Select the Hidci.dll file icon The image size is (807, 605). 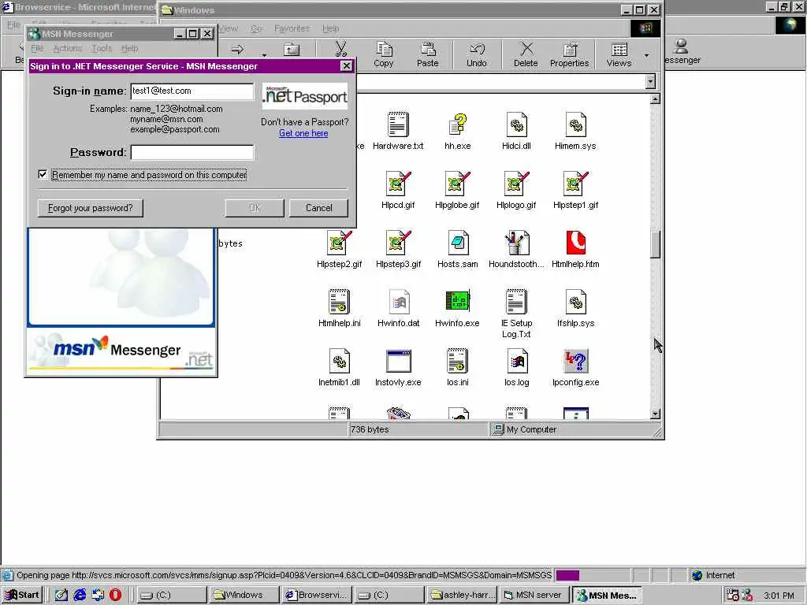[516, 124]
